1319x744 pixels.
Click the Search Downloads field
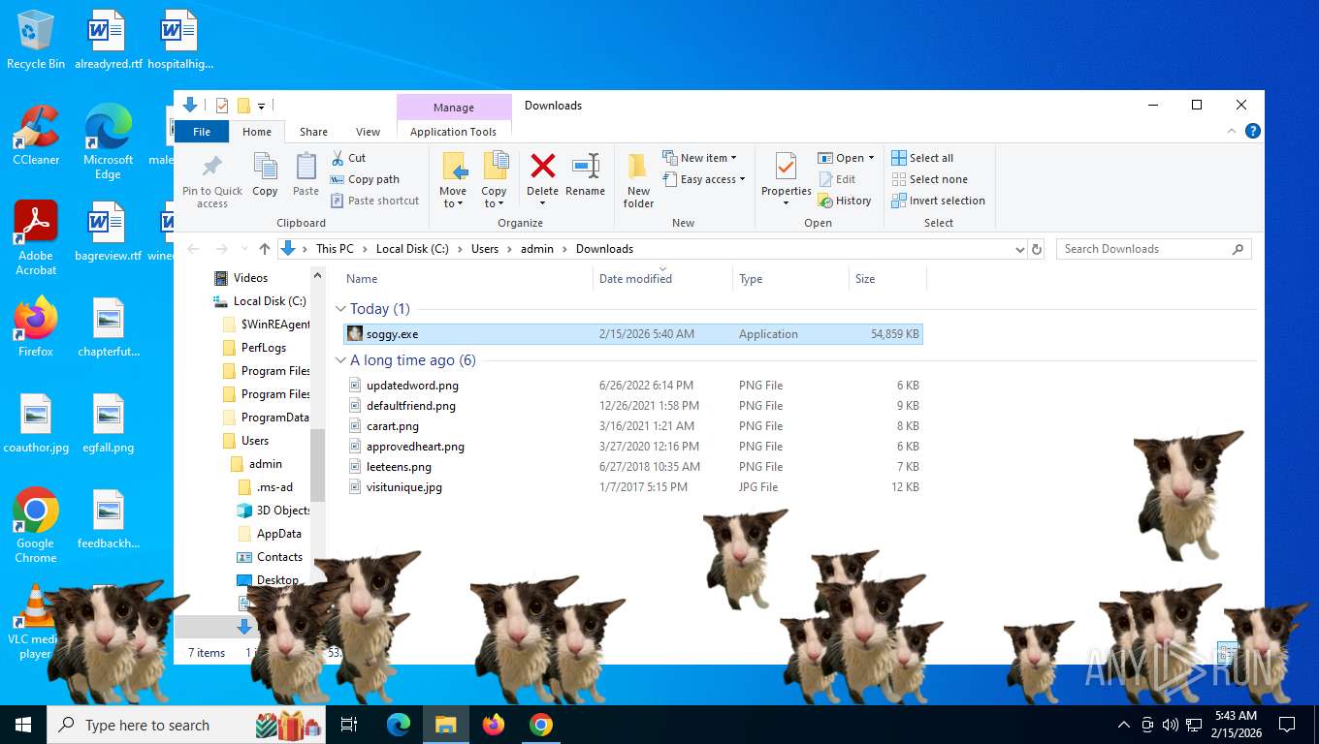pyautogui.click(x=1153, y=249)
